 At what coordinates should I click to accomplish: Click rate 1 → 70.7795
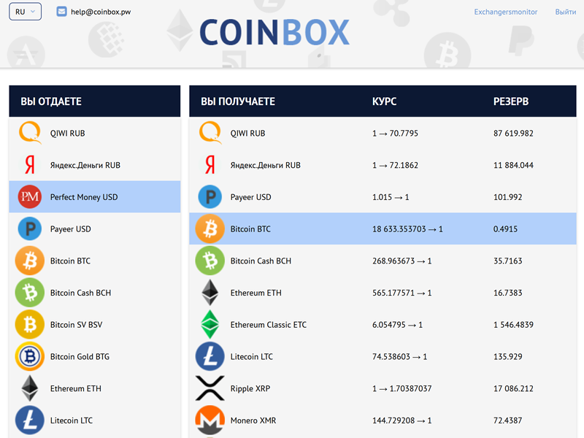(x=395, y=134)
